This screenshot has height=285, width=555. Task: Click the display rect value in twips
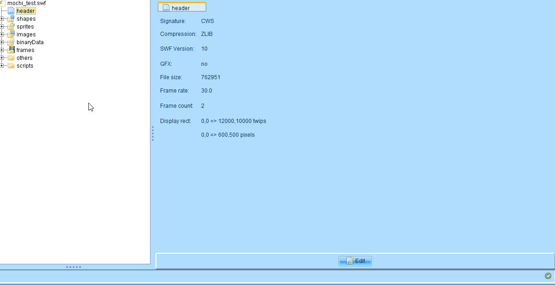coord(234,121)
